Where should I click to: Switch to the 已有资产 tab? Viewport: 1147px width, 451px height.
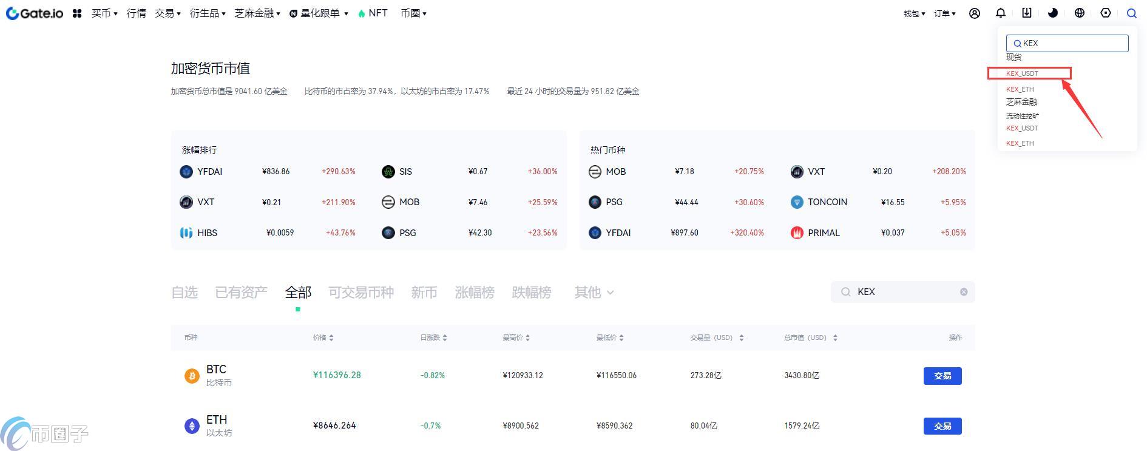point(241,293)
